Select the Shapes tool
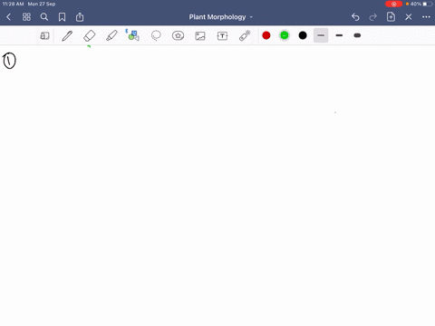 coord(133,35)
